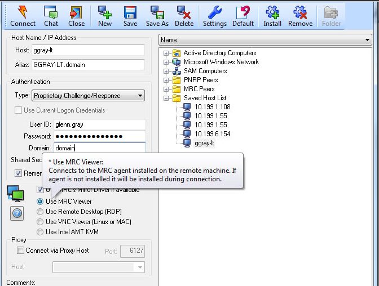379x286 pixels.
Task: Delete the host entry via toolbar
Action: [x=184, y=12]
